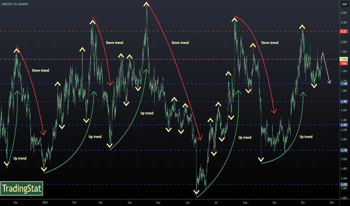Viewport: 350px width, 206px height.
Task: Click the Sep label on time axis
Action: pyautogui.click(x=275, y=203)
